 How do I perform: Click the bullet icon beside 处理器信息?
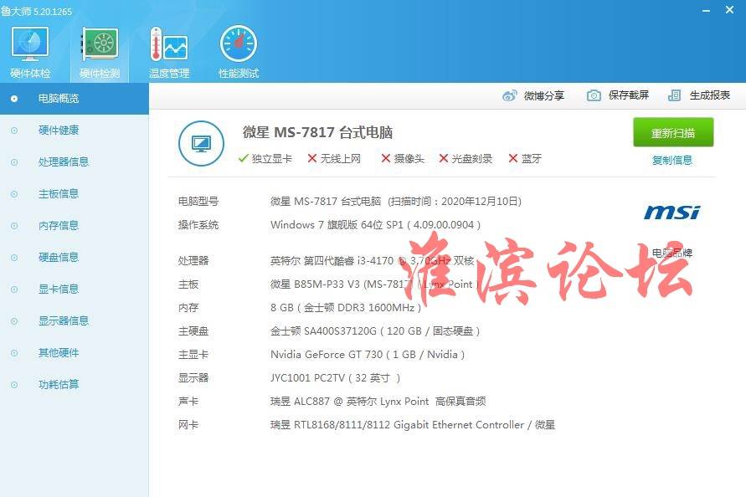point(14,162)
